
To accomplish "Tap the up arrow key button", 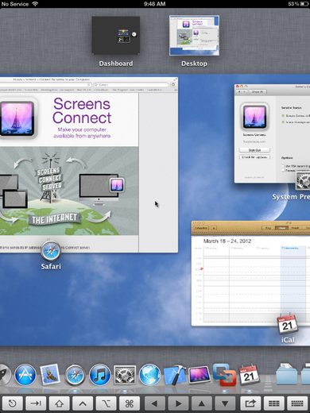I will [202, 403].
